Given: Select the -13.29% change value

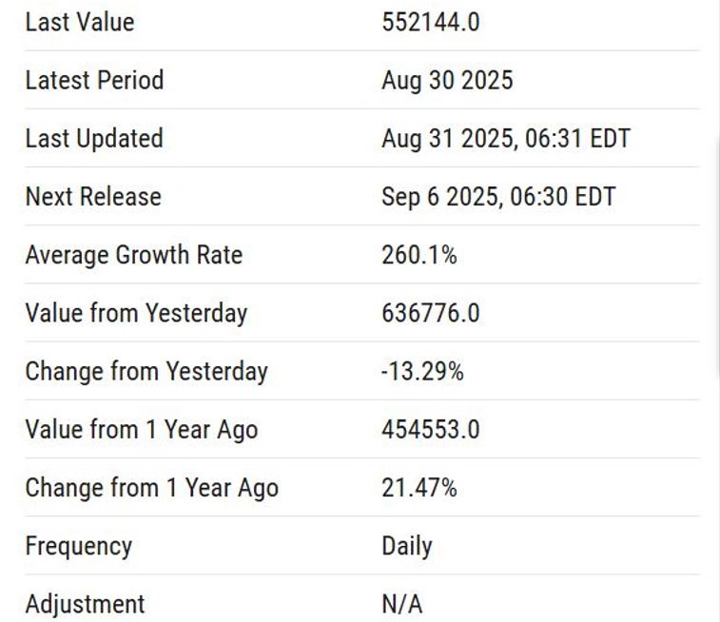Looking at the screenshot, I should (422, 371).
